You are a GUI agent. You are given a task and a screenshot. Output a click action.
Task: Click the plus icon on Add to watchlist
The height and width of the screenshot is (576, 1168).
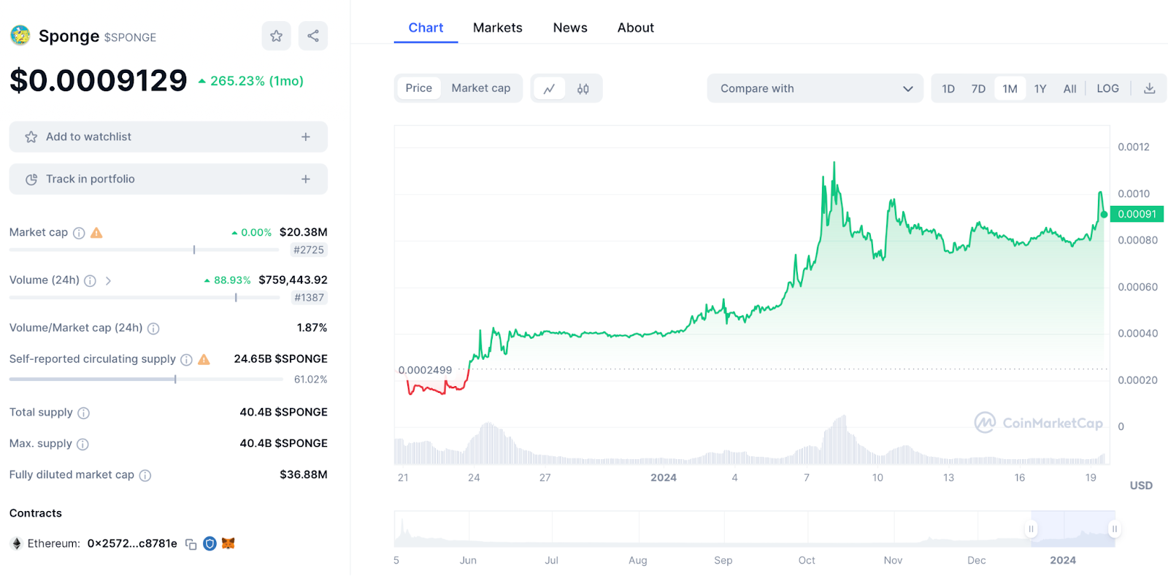[306, 137]
